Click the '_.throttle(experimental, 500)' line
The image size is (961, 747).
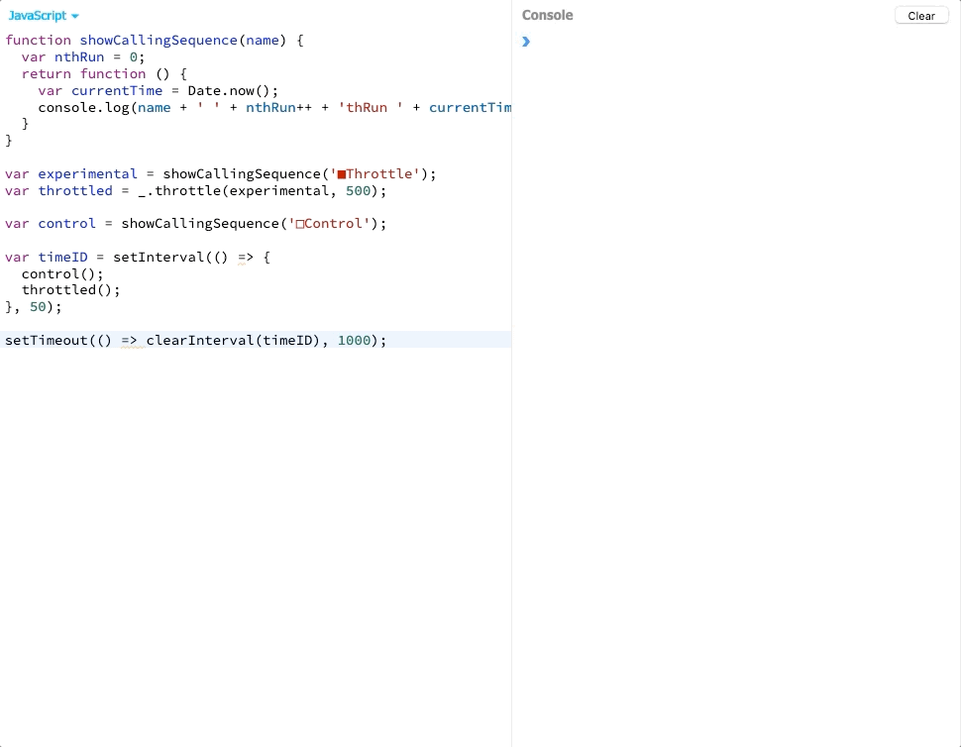click(x=195, y=190)
